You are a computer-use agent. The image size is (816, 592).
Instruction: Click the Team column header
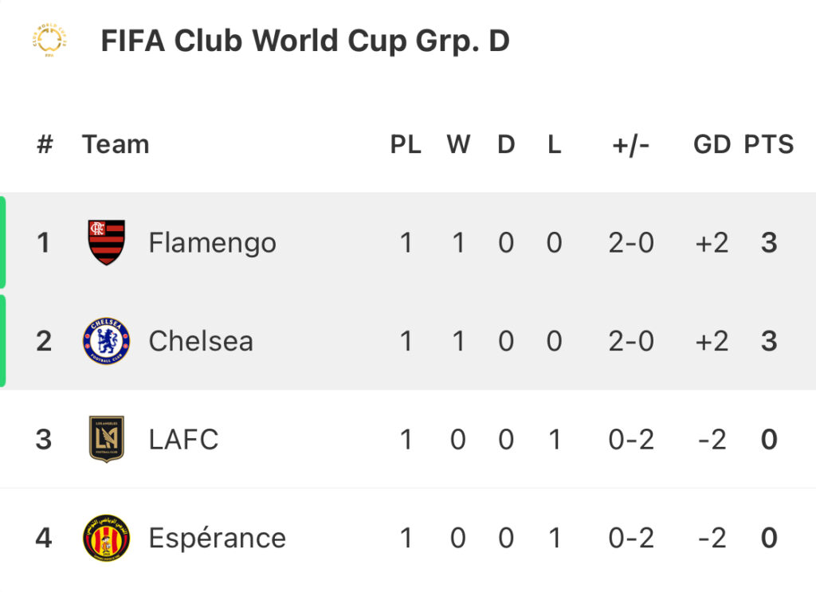tap(116, 145)
